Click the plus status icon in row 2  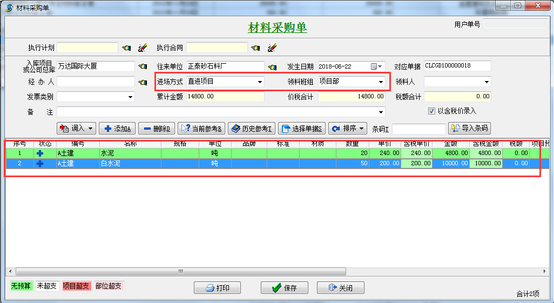(39, 163)
